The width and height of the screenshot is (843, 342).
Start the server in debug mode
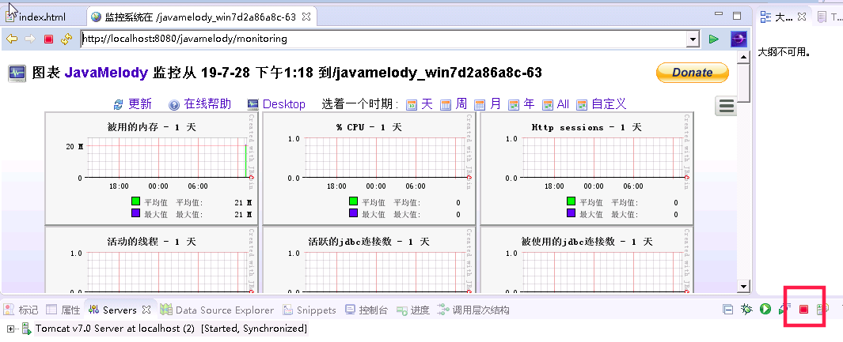click(x=746, y=310)
